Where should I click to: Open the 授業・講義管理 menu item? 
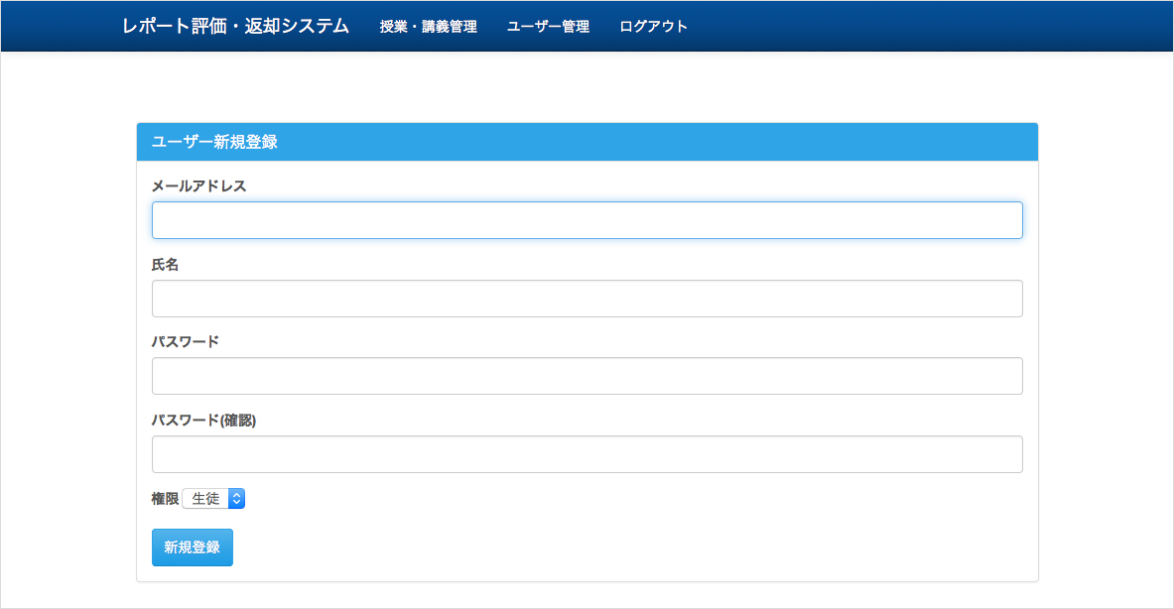[428, 27]
